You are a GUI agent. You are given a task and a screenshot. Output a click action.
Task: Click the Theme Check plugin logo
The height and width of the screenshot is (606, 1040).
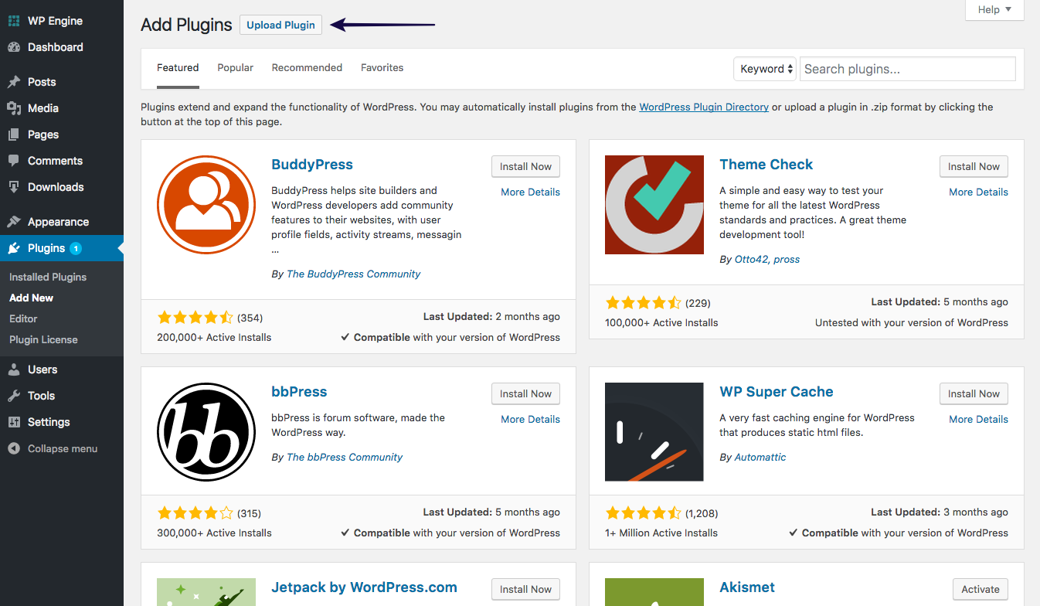(x=654, y=205)
